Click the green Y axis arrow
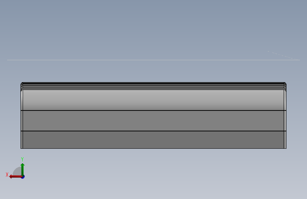The image size is (307, 199). click(x=23, y=169)
